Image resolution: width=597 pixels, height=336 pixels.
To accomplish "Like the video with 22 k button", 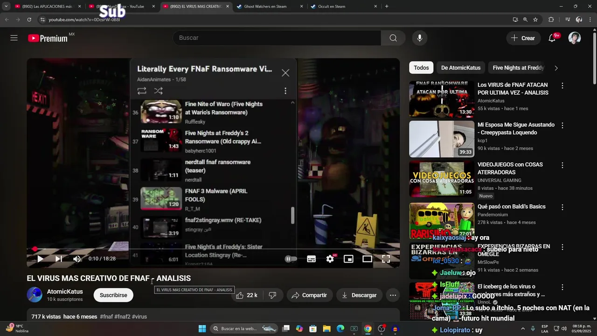I will pos(247,295).
